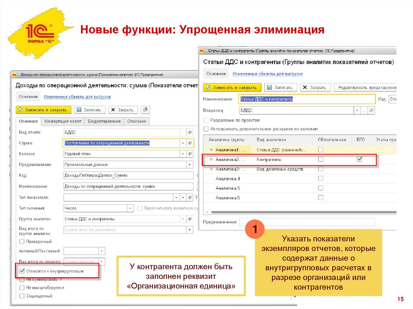The image size is (413, 309).
Task: Click the Предназначение input field in Статьи ДДС window
Action: [307, 222]
